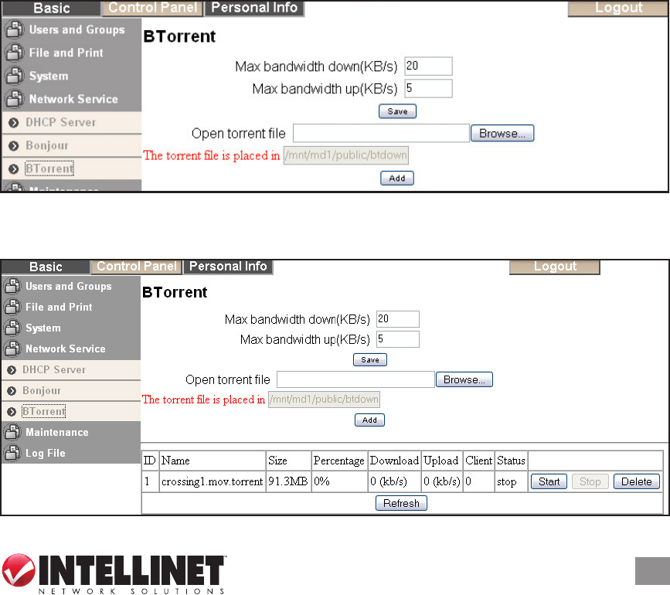Select DHCP Server label in bottom screenshot
Viewport: 670px width, 595px height.
54,370
